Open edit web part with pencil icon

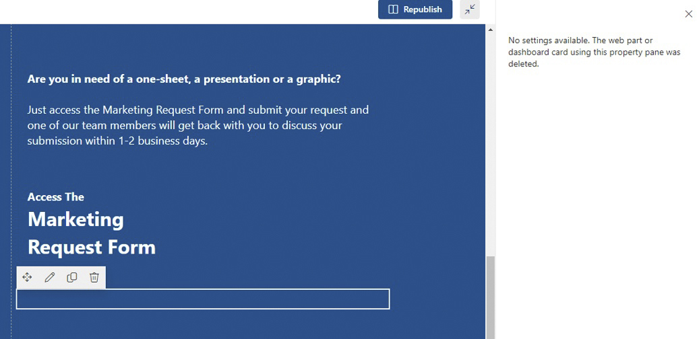point(49,277)
